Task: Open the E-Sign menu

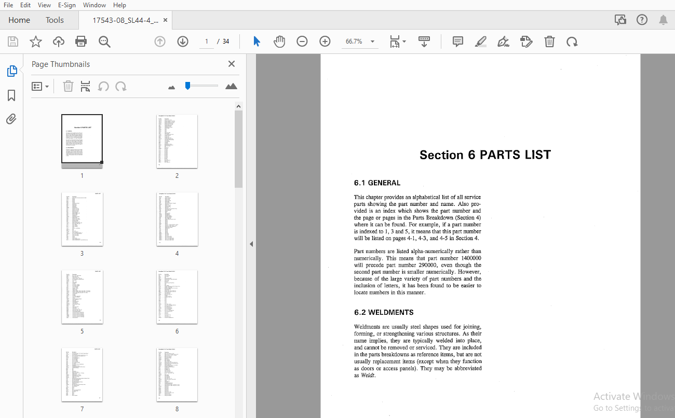Action: [x=67, y=5]
